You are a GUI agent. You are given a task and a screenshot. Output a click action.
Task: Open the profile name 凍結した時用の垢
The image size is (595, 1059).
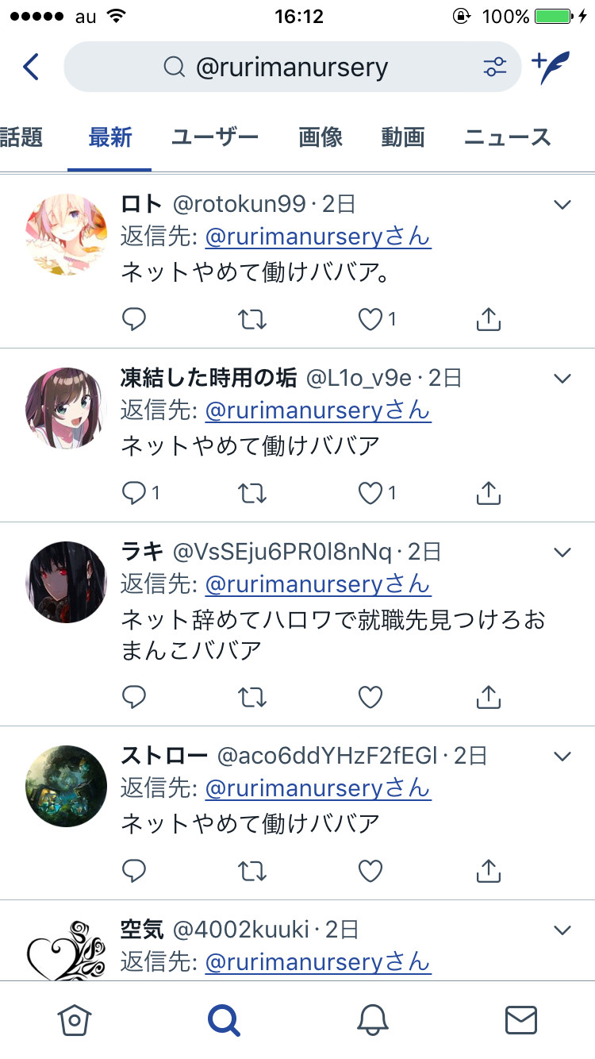point(209,378)
